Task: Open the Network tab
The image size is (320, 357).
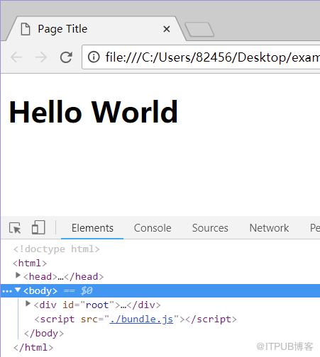Action: click(x=269, y=228)
